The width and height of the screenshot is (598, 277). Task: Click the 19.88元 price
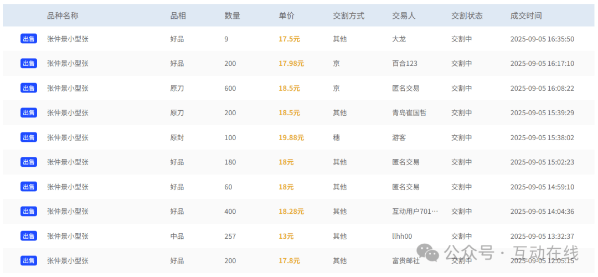291,137
